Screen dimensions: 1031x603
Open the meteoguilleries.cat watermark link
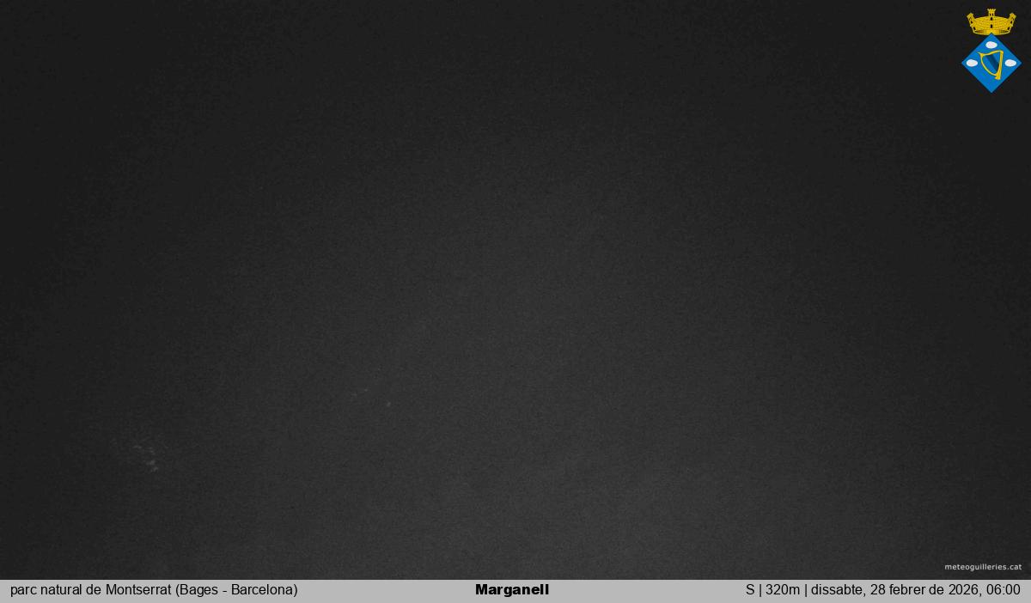click(982, 567)
